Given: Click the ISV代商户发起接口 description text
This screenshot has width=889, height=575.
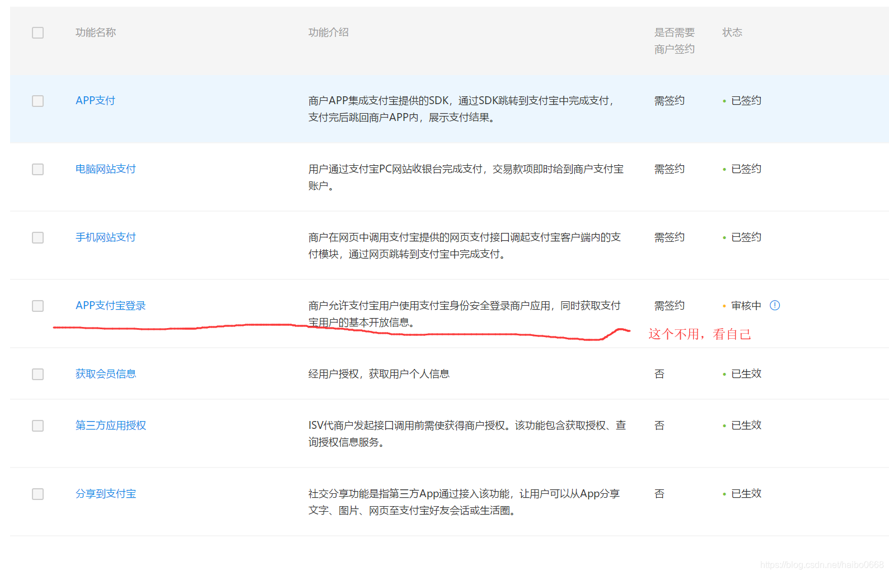Looking at the screenshot, I should (467, 433).
